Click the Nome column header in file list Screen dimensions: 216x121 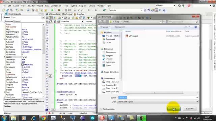click(128, 31)
